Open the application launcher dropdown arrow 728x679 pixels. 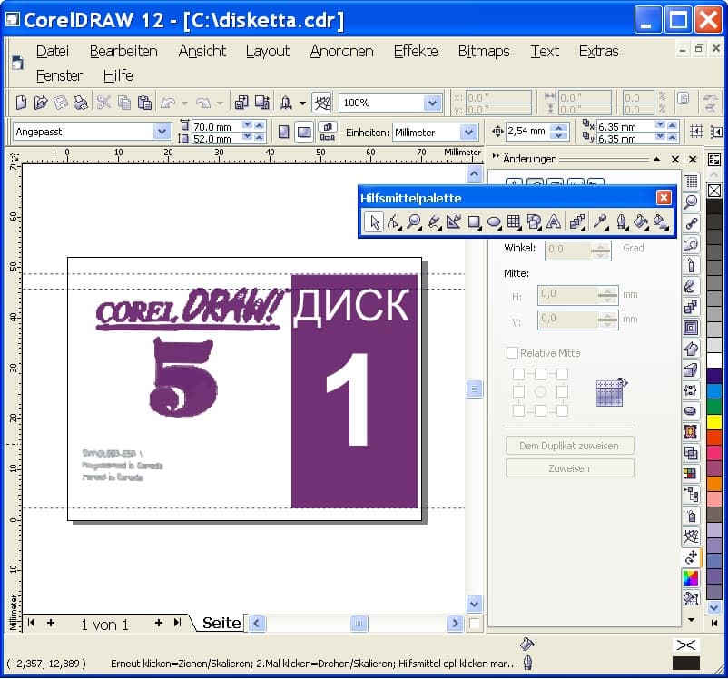pyautogui.click(x=302, y=103)
